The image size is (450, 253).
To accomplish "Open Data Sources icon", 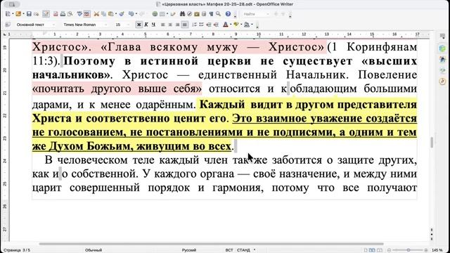I will [x=204, y=14].
